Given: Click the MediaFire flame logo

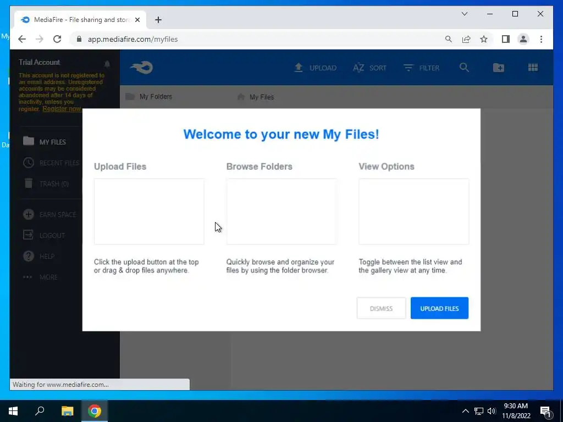Looking at the screenshot, I should (142, 68).
